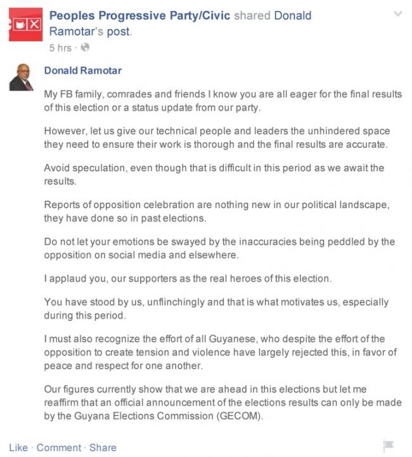
Task: Click the paragraph mentioning GECOM
Action: 223,402
